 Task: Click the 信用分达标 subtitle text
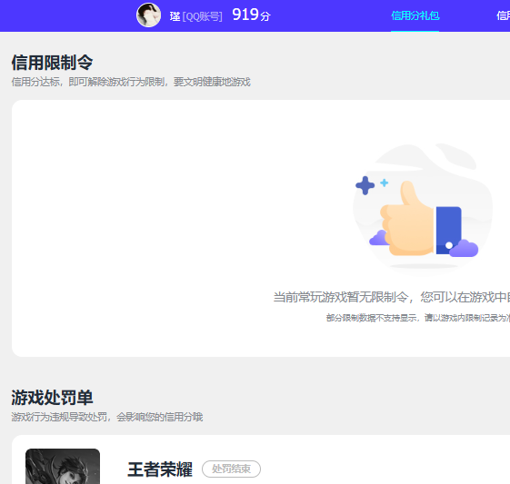(131, 82)
